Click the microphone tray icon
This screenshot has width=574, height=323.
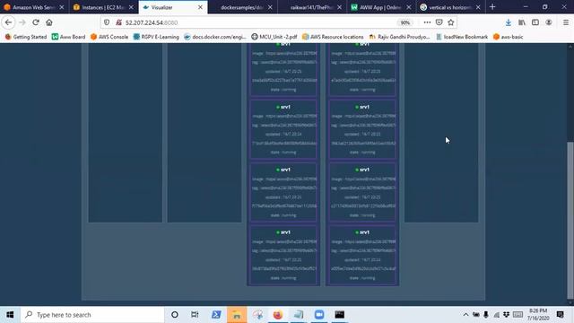click(486, 315)
